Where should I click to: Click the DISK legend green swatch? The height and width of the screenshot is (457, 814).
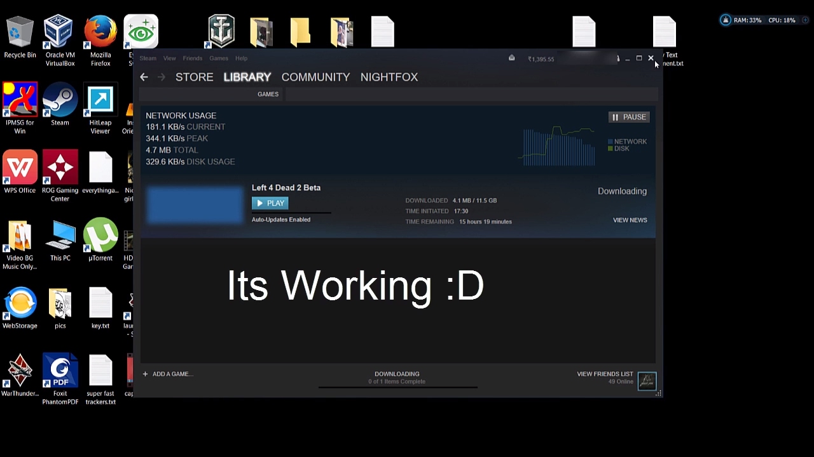point(610,149)
